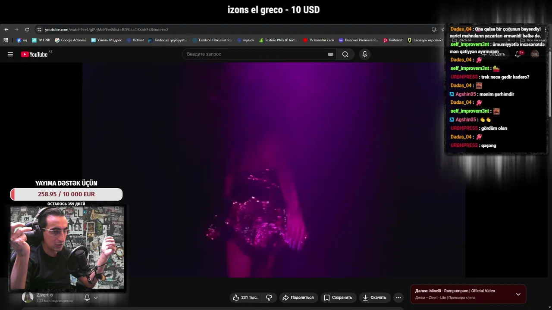552x310 pixels.
Task: Click chat message 'trek necə gedir kadero?'
Action: [505, 77]
